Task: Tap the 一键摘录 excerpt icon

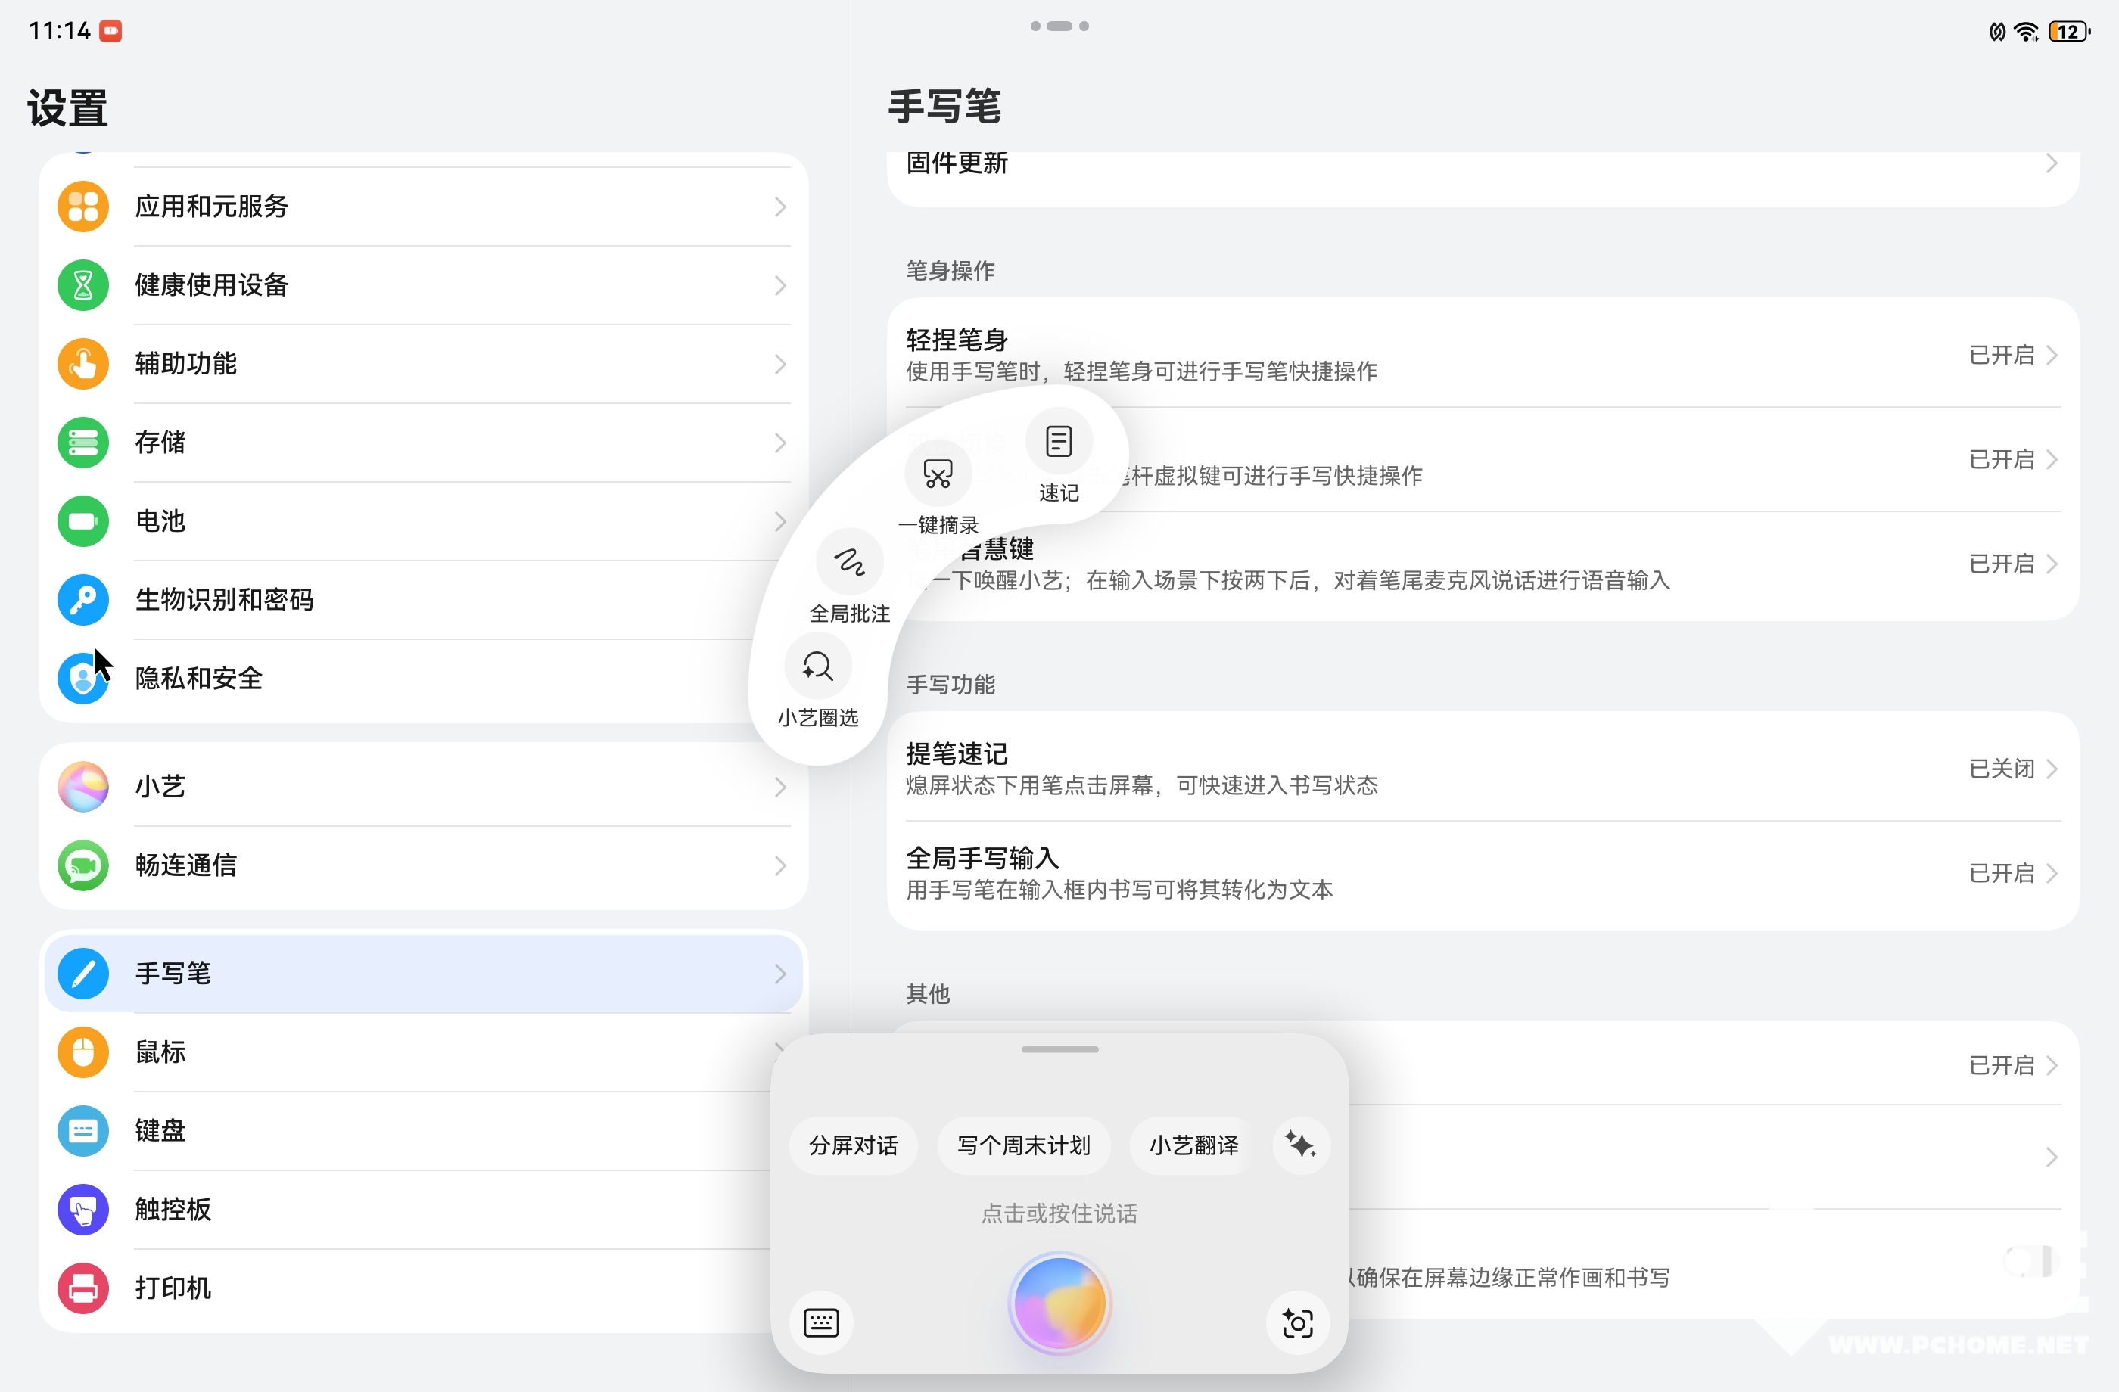Action: [938, 474]
